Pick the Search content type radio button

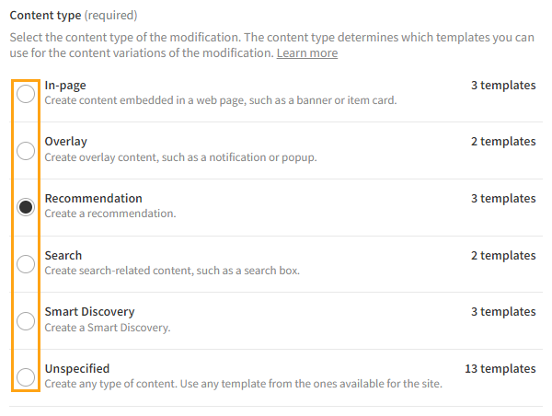[x=26, y=264]
